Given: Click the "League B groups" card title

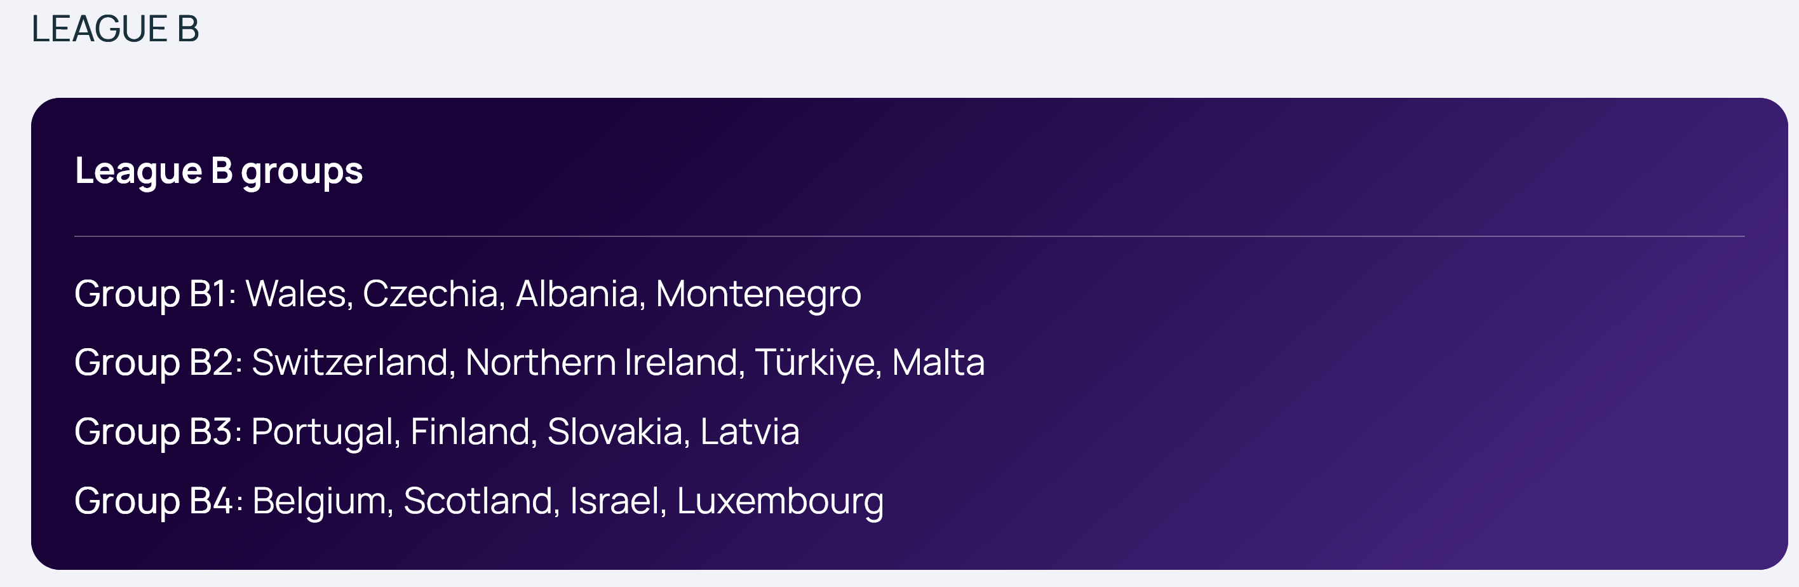Looking at the screenshot, I should click(219, 170).
